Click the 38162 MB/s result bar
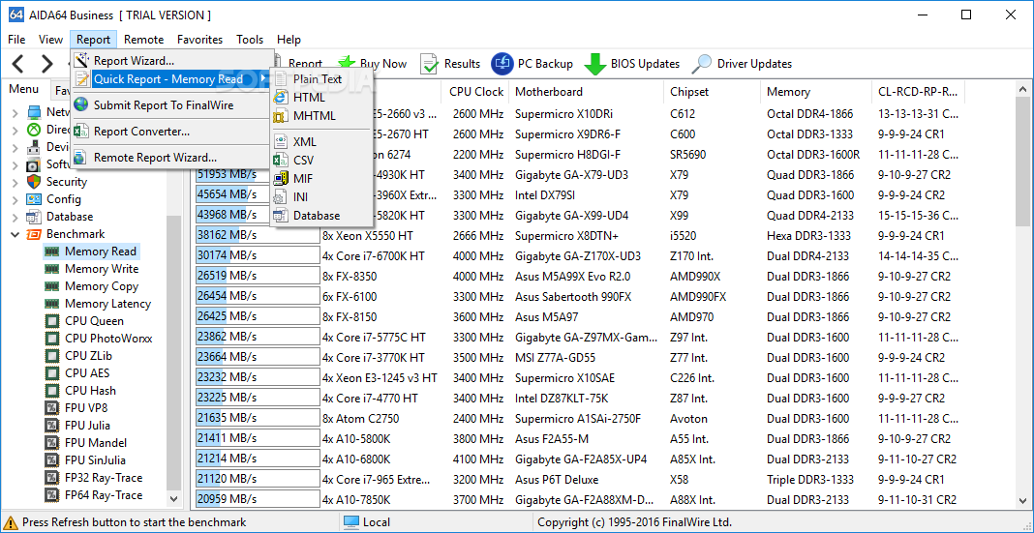 [x=258, y=235]
